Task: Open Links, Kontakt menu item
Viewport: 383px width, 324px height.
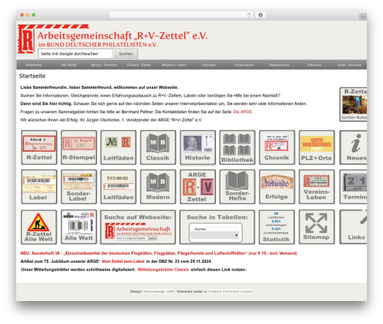Action: [x=349, y=65]
